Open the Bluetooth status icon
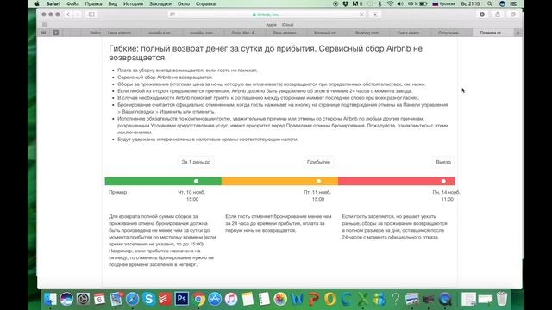This screenshot has width=552, height=310. pyautogui.click(x=379, y=3)
